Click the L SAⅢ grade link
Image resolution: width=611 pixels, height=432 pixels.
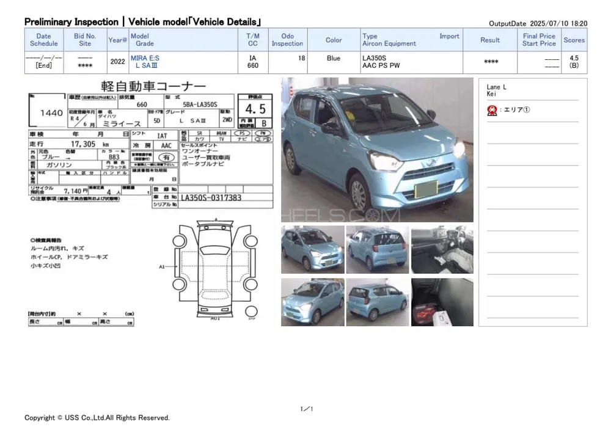tap(147, 65)
